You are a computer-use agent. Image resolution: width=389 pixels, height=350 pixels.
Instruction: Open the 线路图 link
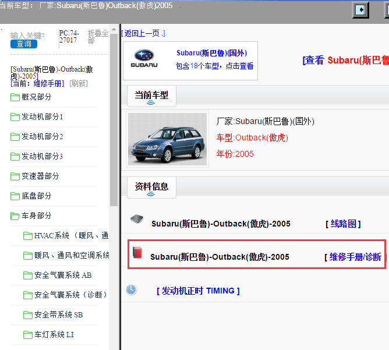pos(343,224)
